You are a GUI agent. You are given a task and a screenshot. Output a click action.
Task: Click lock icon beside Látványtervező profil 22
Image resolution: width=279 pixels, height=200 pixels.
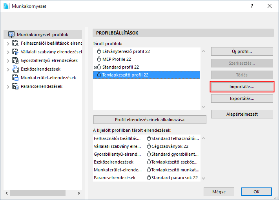point(99,51)
